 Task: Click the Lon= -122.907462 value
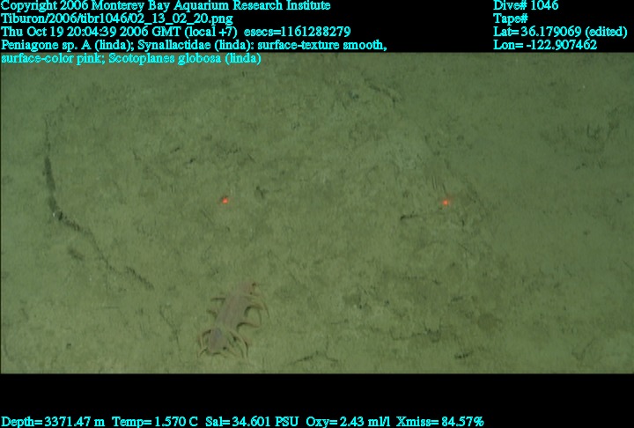click(545, 45)
